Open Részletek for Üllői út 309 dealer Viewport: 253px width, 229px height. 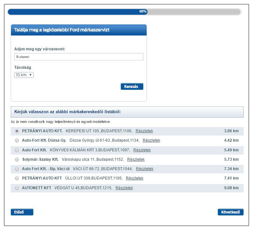click(135, 178)
